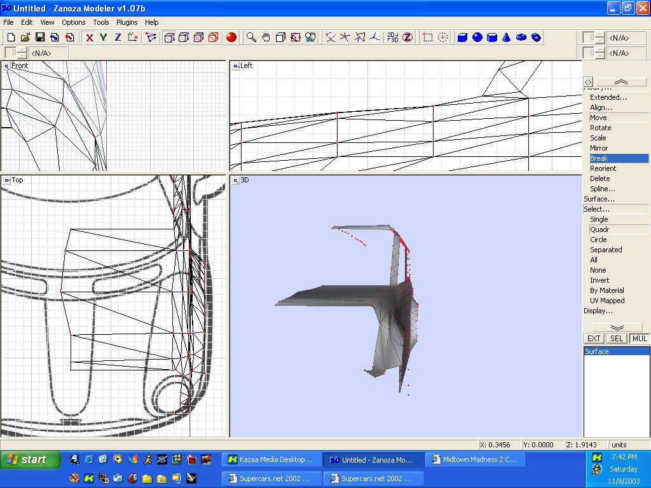651x488 pixels.
Task: Click the Rotate command
Action: [600, 128]
